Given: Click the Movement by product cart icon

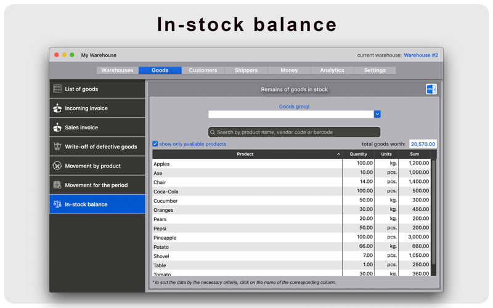Looking at the screenshot, I should coord(57,166).
